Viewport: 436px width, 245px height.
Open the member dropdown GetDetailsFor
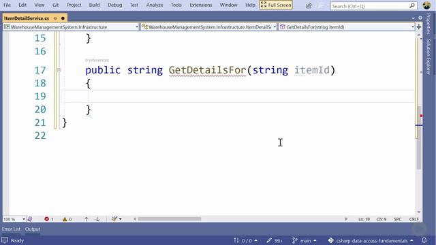pos(347,27)
